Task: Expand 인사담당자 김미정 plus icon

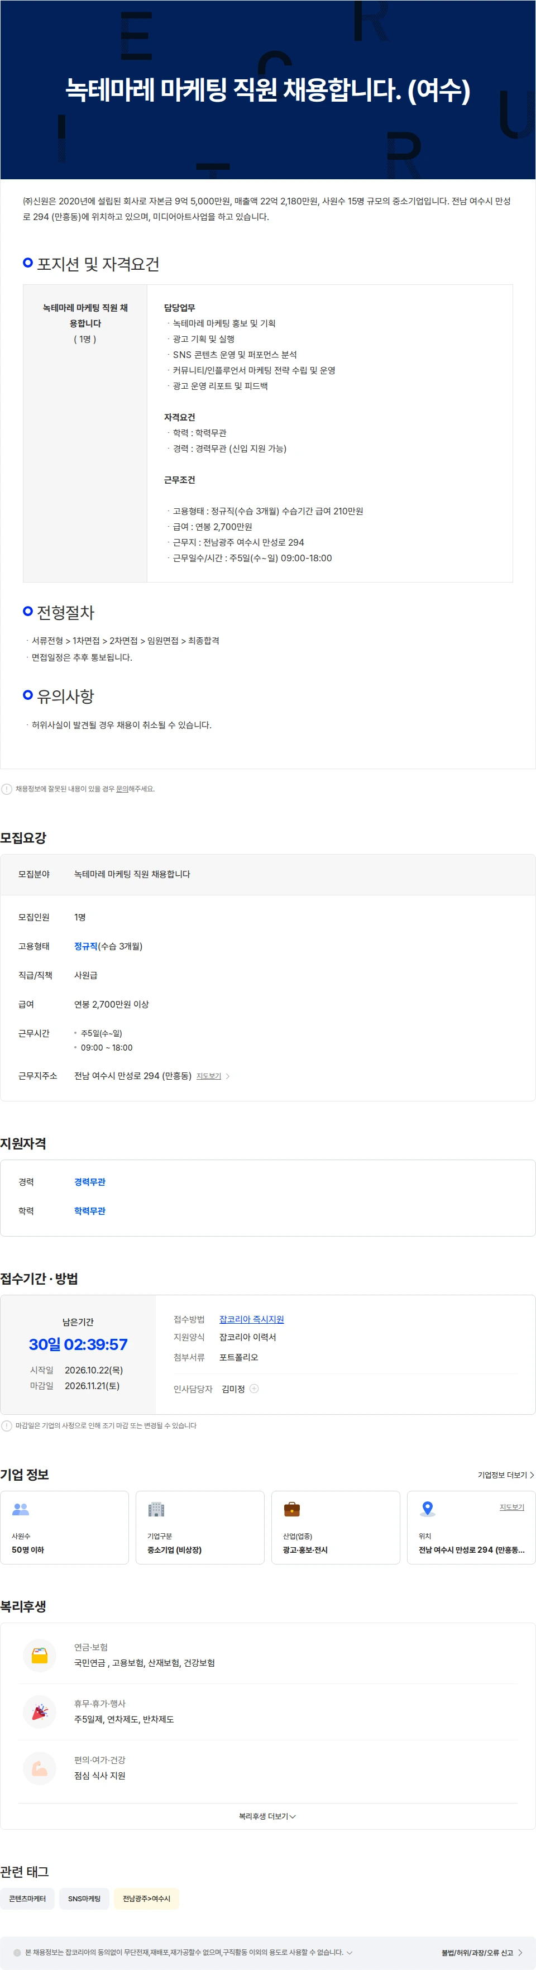Action: (x=255, y=1388)
